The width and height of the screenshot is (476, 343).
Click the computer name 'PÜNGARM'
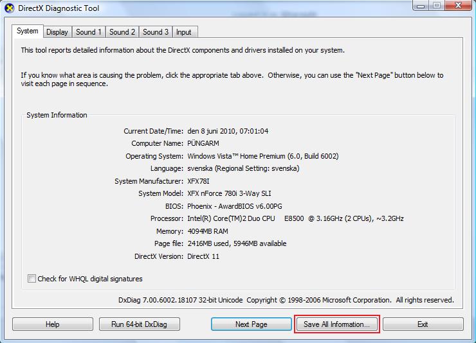pos(203,143)
